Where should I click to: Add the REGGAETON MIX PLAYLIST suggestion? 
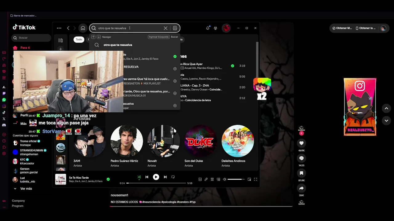click(x=175, y=81)
